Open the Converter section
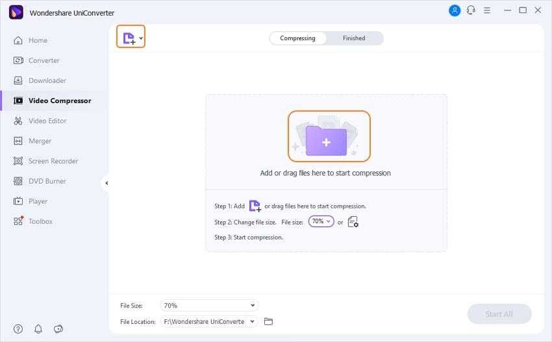 [44, 60]
